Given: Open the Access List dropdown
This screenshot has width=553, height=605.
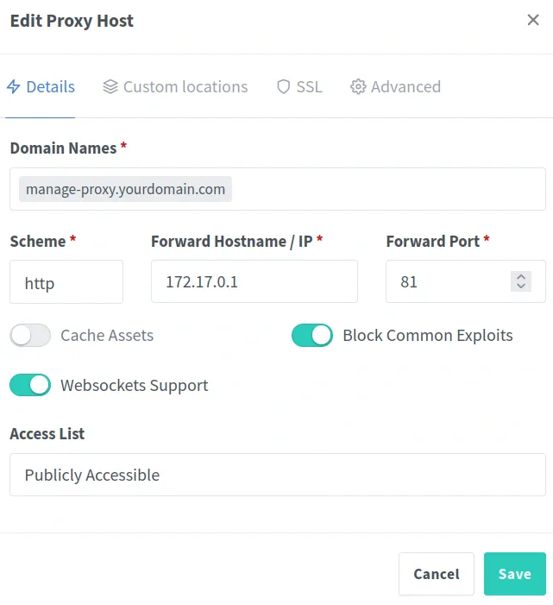Looking at the screenshot, I should click(278, 475).
